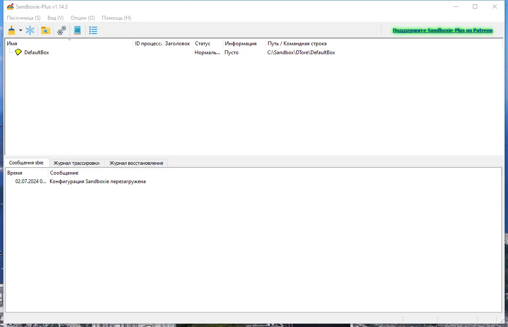The width and height of the screenshot is (508, 327).
Task: Switch to Сообщения sbie tab
Action: pyautogui.click(x=26, y=163)
